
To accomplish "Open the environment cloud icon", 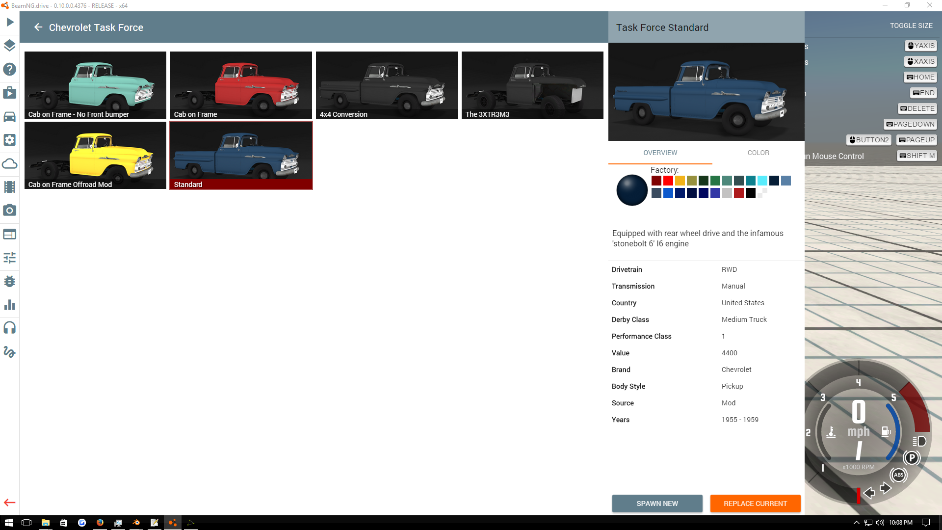I will pos(10,163).
